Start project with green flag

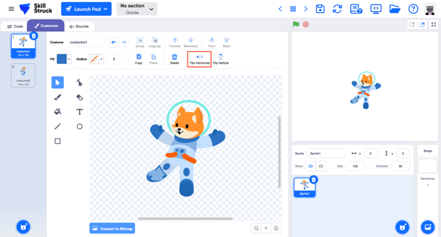click(x=296, y=24)
